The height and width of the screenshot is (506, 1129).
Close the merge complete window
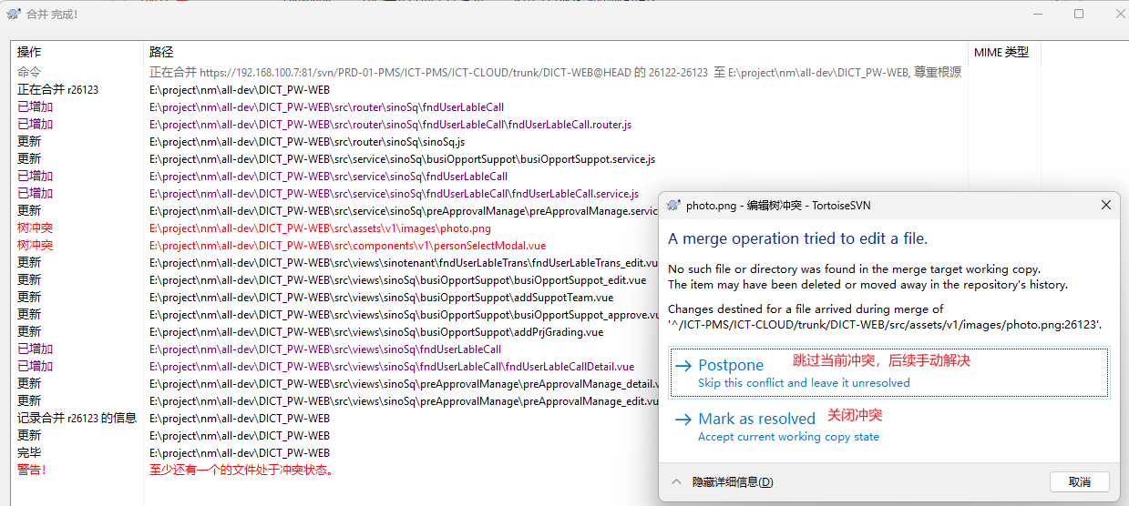[1119, 14]
